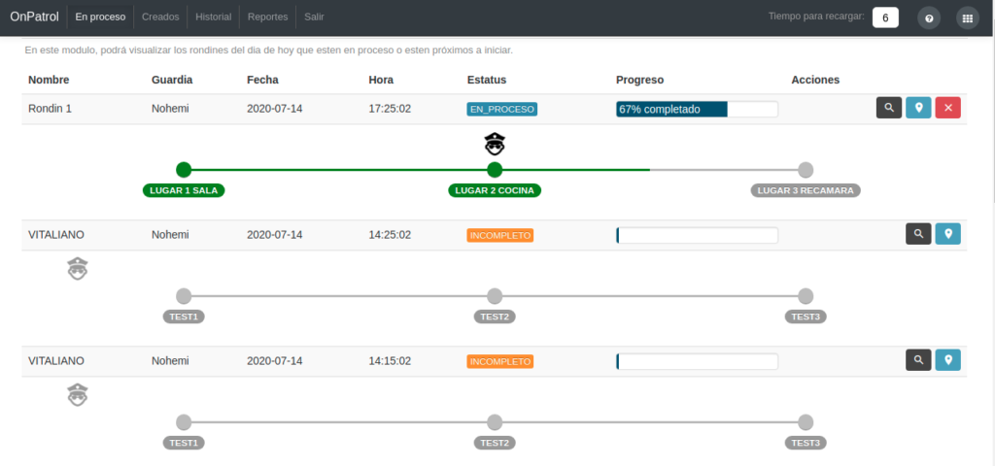This screenshot has width=995, height=466.
Task: Click Tiempo para recargar label
Action: pos(816,17)
